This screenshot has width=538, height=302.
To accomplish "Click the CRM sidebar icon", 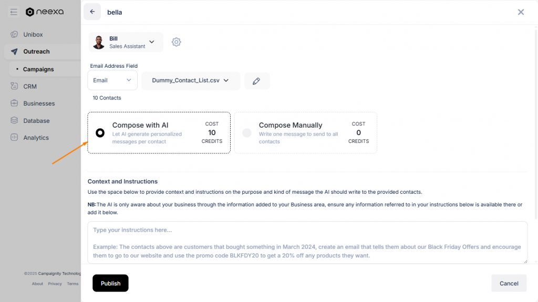I will [14, 86].
